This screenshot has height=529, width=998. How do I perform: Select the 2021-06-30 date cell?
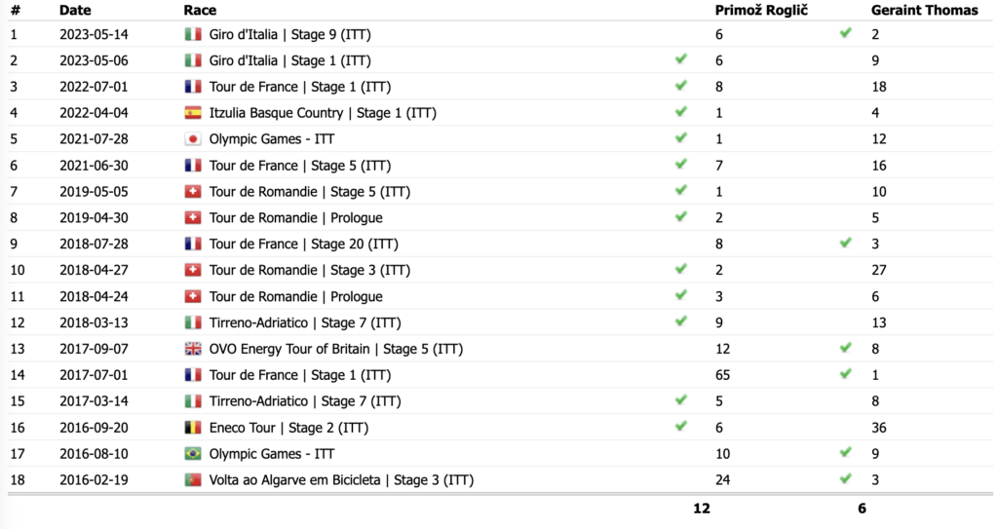pos(94,166)
